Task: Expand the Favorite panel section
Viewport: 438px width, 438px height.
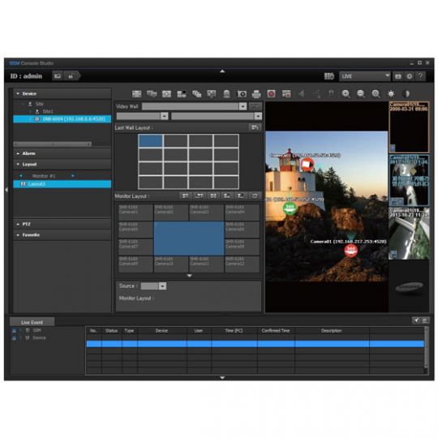Action: click(62, 235)
